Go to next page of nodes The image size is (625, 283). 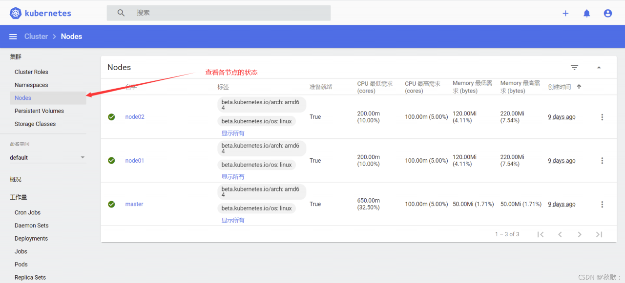580,234
